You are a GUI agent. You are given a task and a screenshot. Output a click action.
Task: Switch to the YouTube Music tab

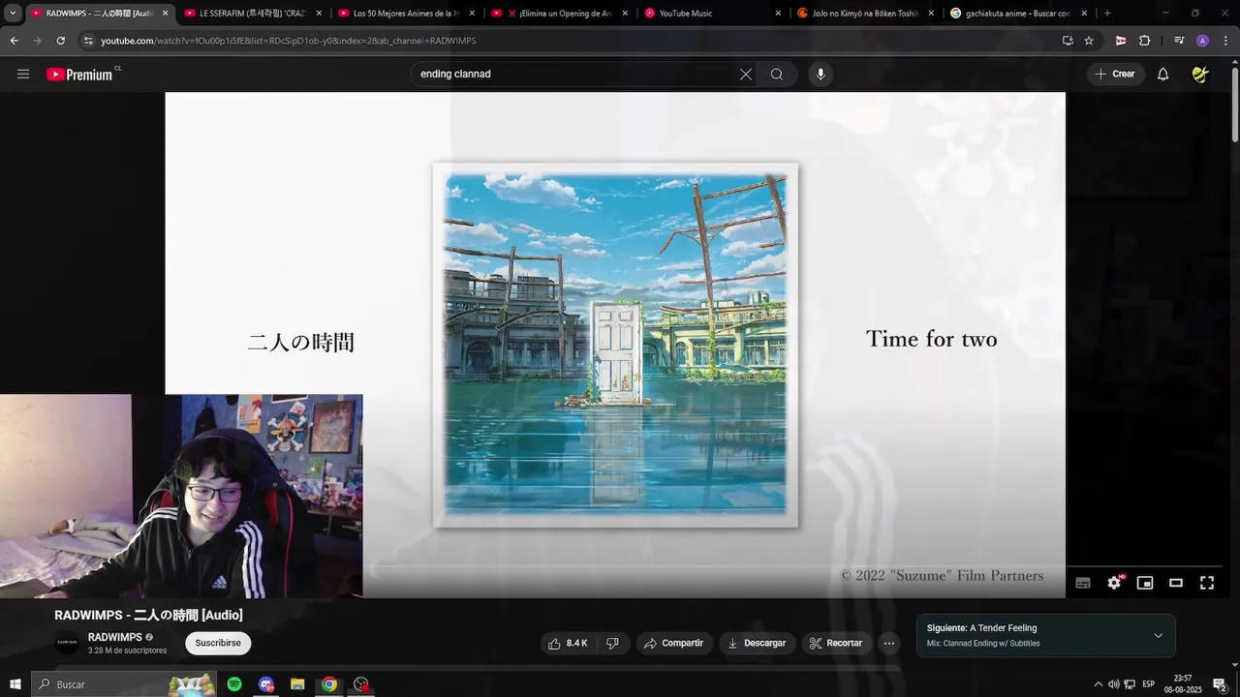pyautogui.click(x=712, y=14)
